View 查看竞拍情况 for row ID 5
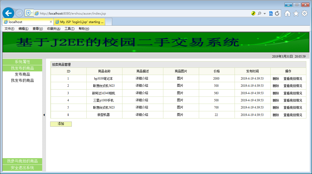Viewport: 312px width, 174px height. (x=293, y=107)
